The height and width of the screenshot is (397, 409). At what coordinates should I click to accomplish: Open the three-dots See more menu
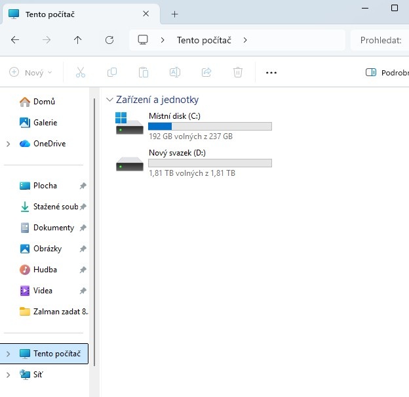(x=271, y=72)
